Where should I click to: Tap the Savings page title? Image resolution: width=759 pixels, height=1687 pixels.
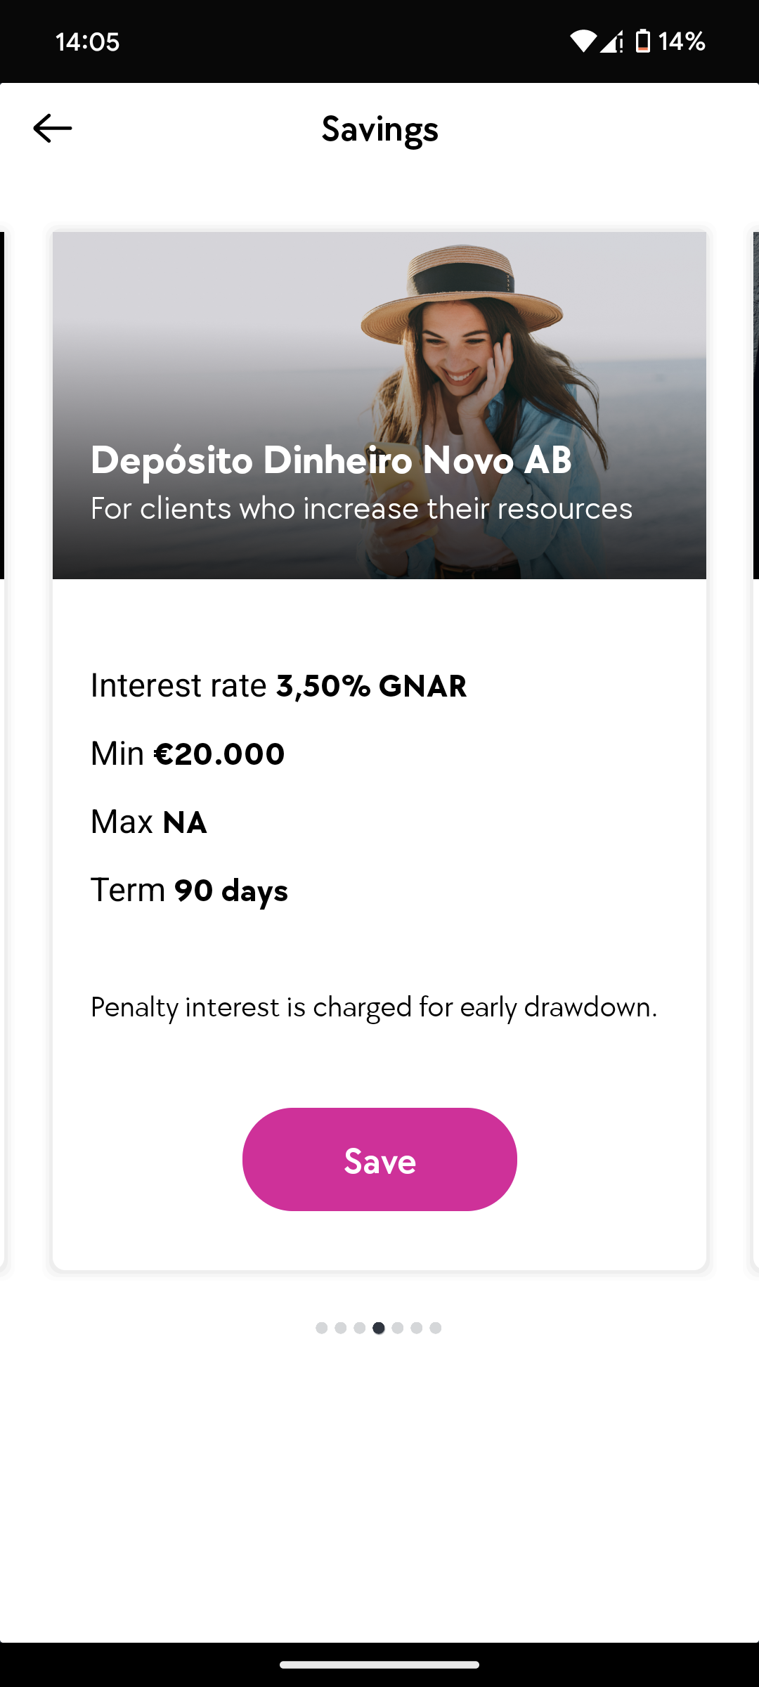pyautogui.click(x=379, y=129)
